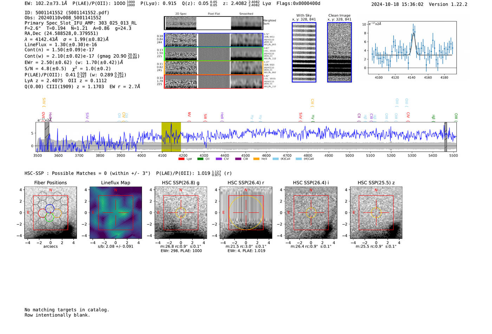The width and height of the screenshot is (492, 334).
Task: Select the red-bordered 2D spectrum row
Action: [x=214, y=82]
